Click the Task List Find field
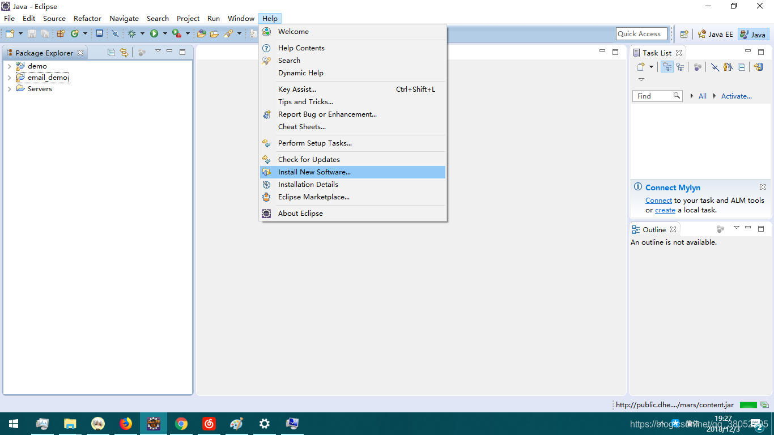This screenshot has width=774, height=435. point(657,96)
